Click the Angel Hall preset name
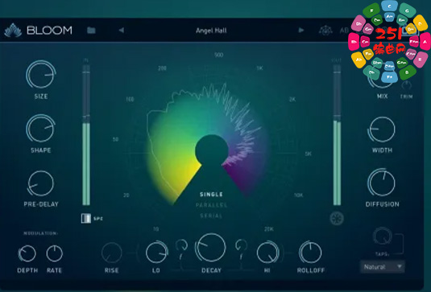 click(211, 31)
